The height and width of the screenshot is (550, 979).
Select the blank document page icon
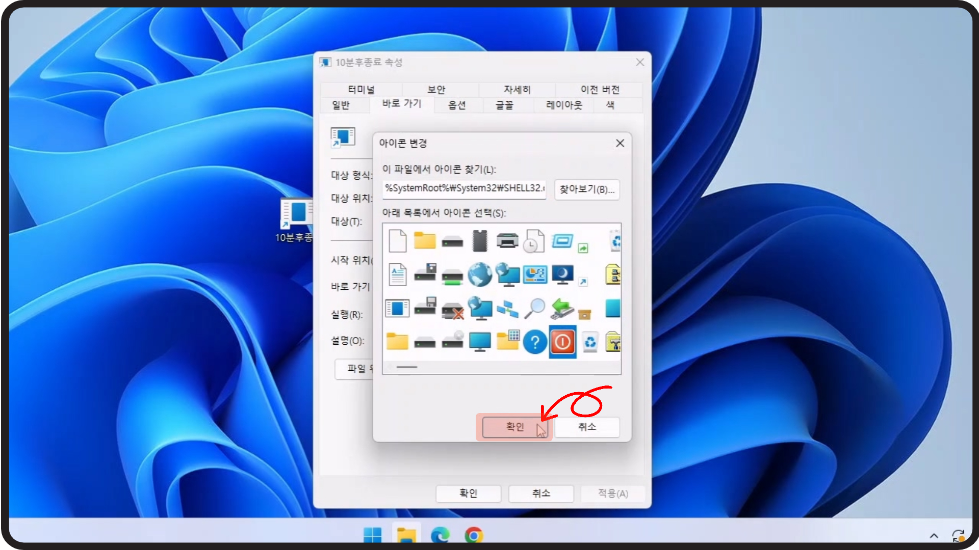pyautogui.click(x=397, y=240)
